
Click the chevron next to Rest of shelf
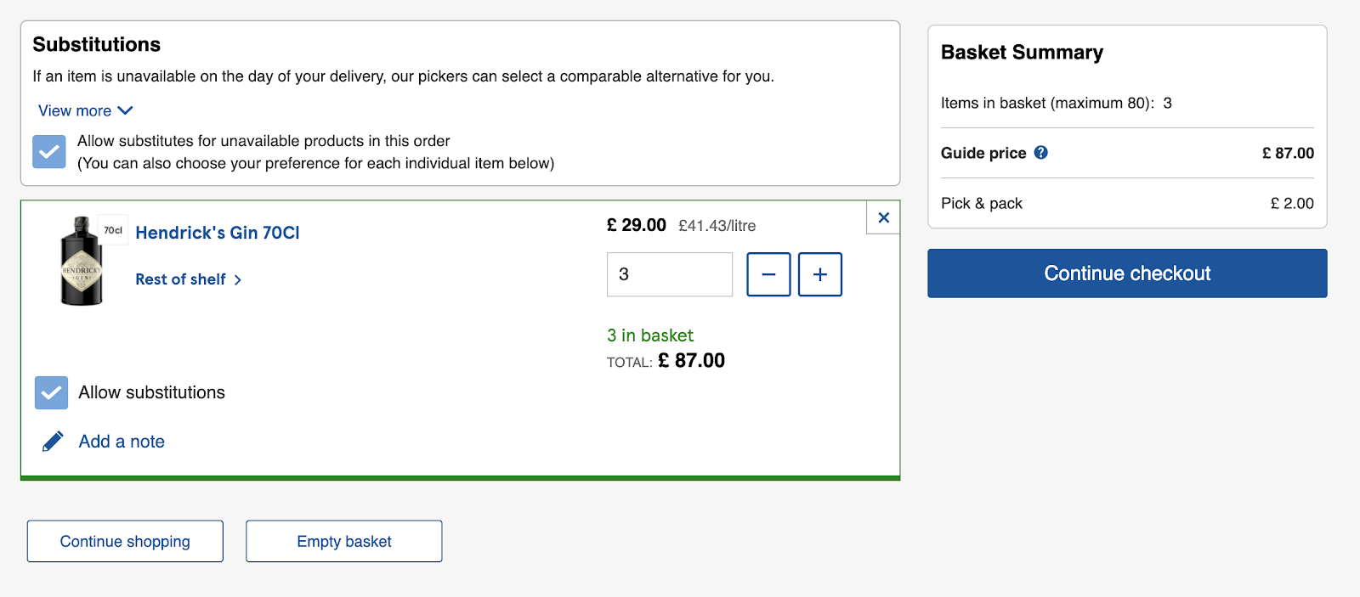(238, 279)
